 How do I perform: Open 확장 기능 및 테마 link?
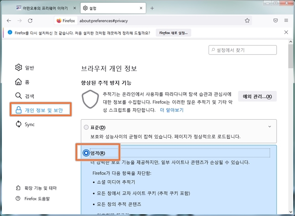[36, 188]
